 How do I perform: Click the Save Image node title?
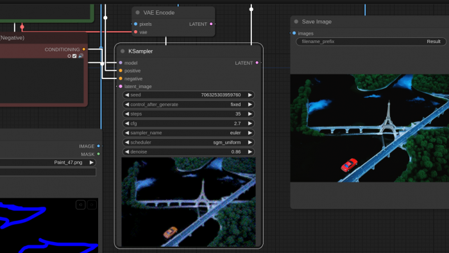click(317, 21)
